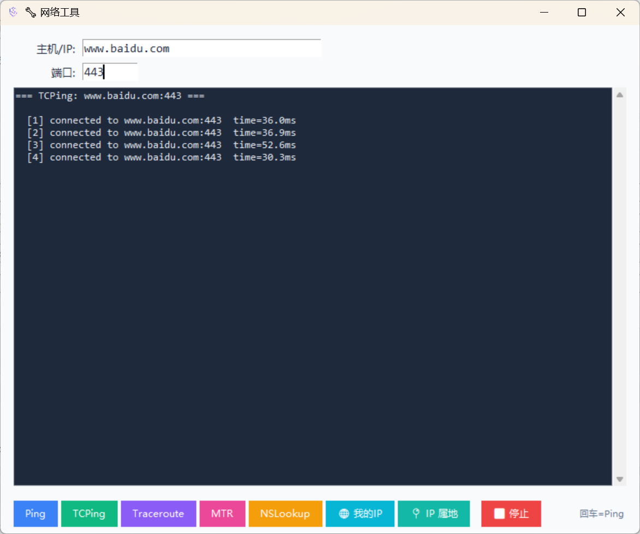Stop the running test with 停止
640x534 pixels.
[511, 514]
